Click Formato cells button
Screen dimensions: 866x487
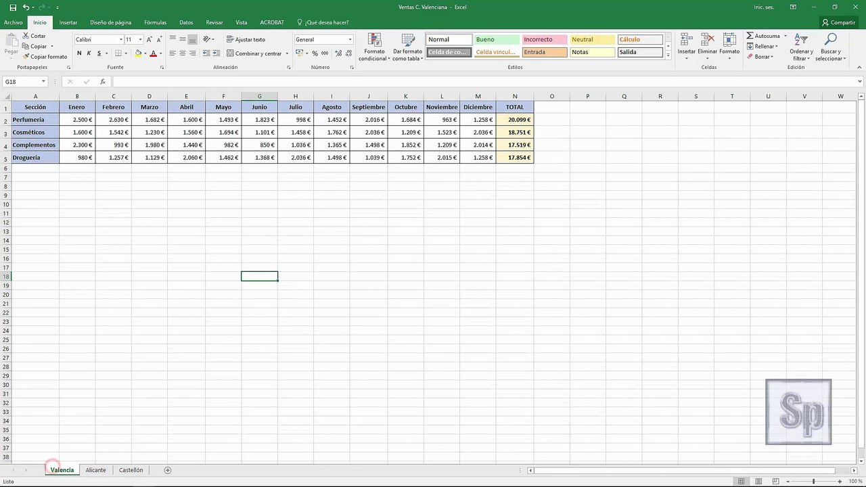pyautogui.click(x=729, y=45)
